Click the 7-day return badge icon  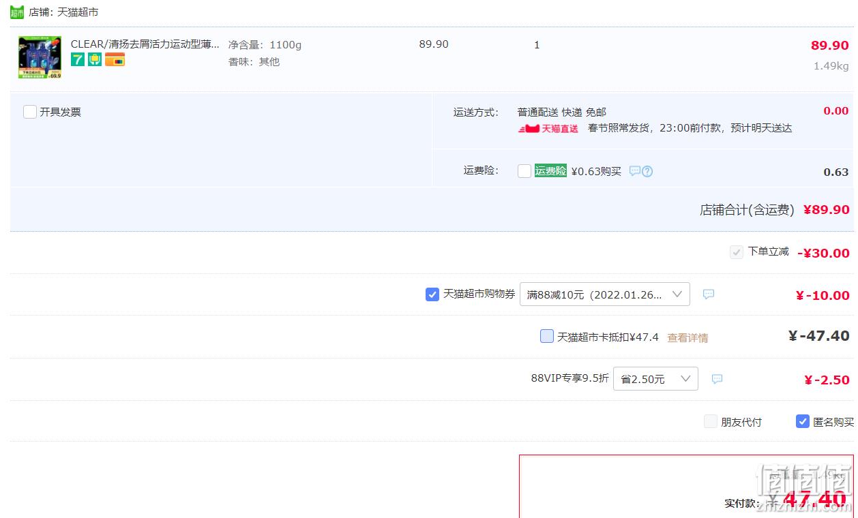(78, 60)
